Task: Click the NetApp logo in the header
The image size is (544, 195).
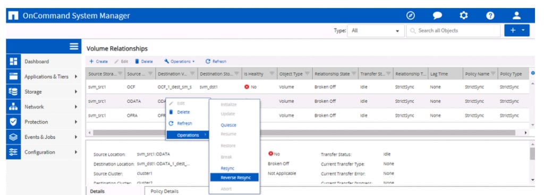Action: point(13,16)
